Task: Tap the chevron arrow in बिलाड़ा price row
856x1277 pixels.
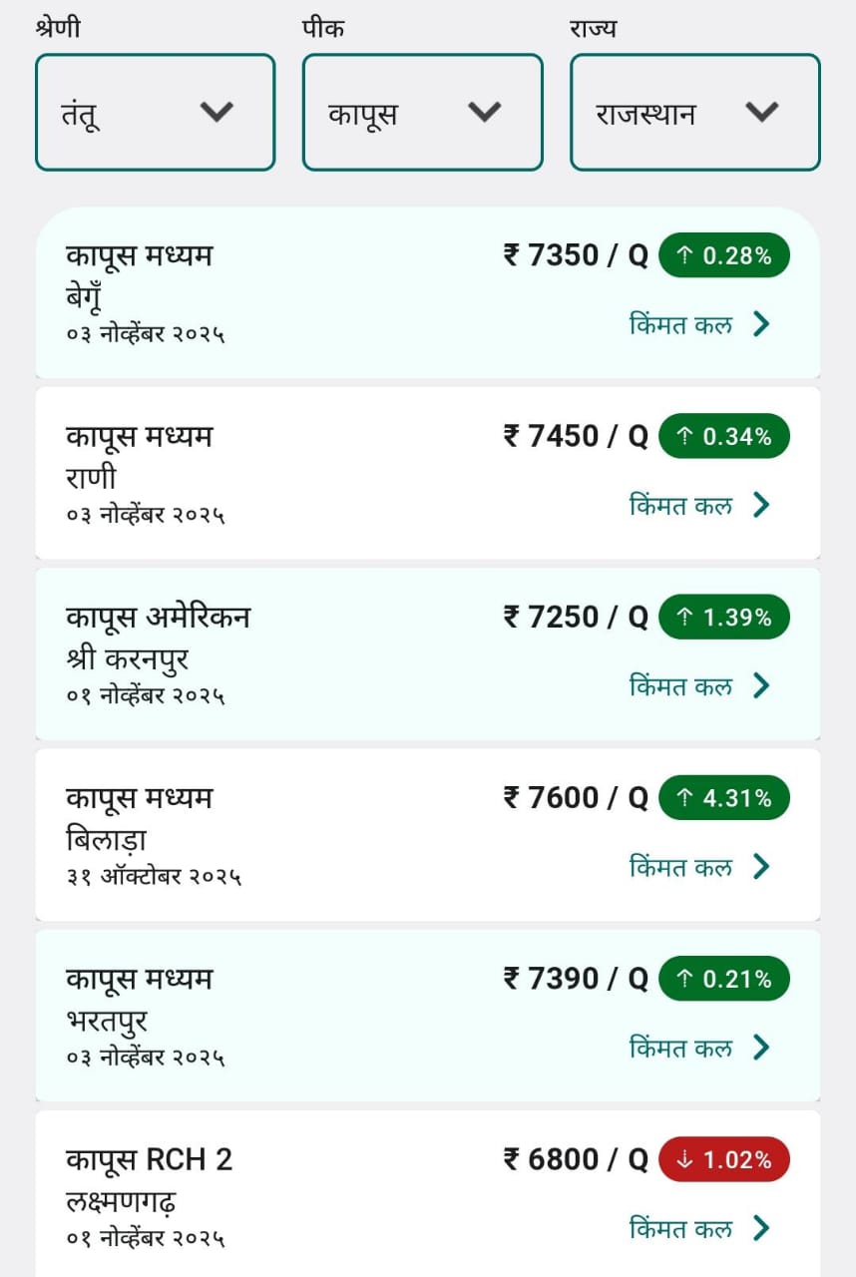Action: click(x=761, y=866)
